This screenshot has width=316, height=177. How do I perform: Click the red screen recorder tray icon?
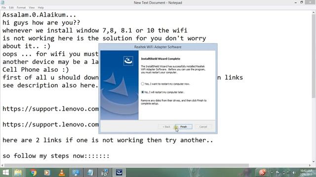(x=262, y=173)
